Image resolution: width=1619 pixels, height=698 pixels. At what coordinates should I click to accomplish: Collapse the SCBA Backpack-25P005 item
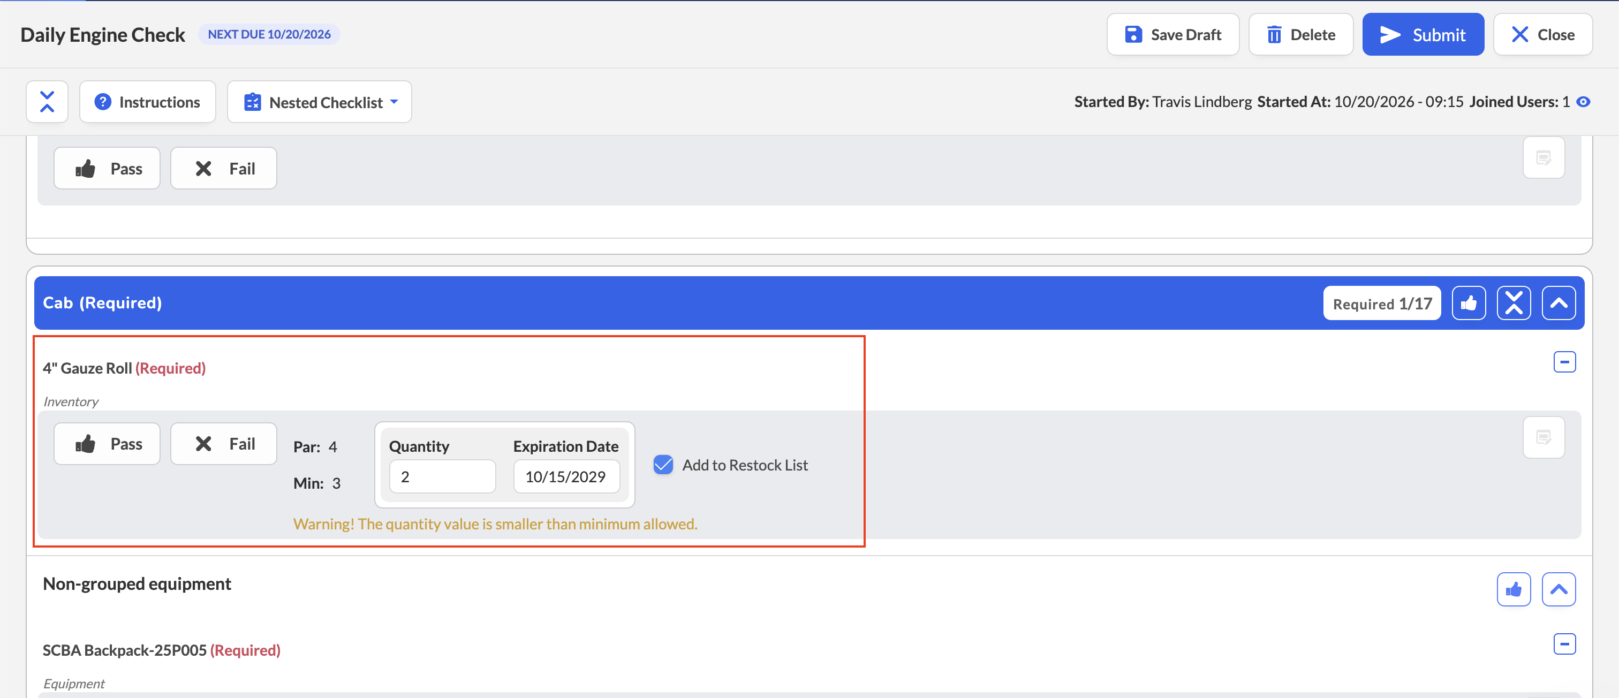coord(1564,644)
